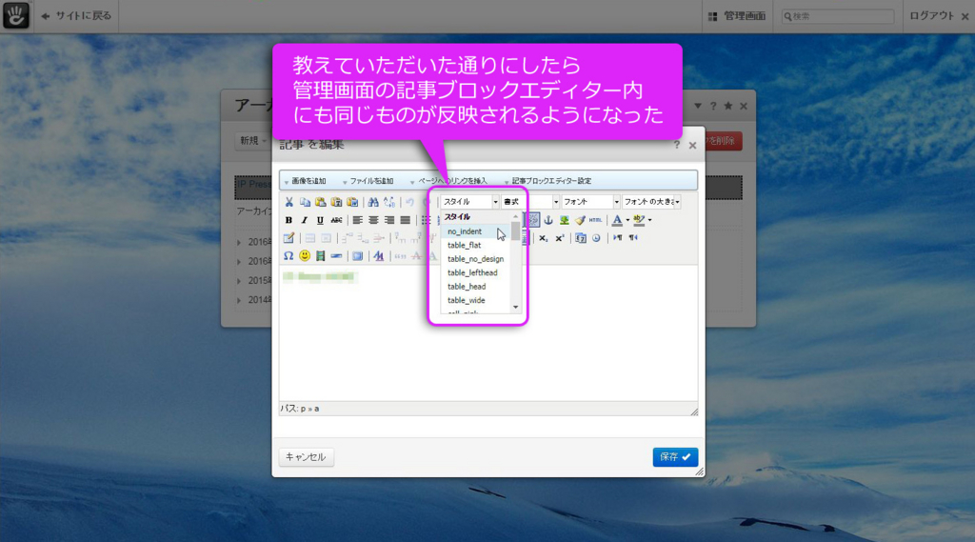Screen dimensions: 975x542
Task: Click the キャンセル button
Action: (306, 457)
